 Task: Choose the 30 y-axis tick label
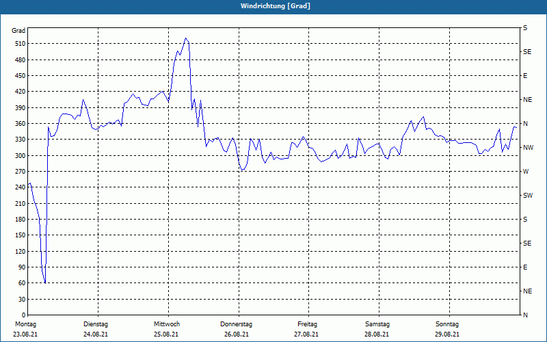point(22,299)
